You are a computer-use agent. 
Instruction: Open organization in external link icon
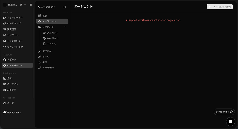21,5
